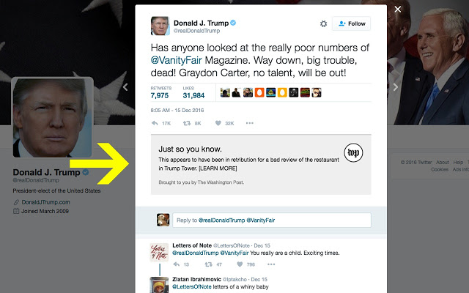469x293 pixels.
Task: Click the Washington Post wp logo
Action: (x=353, y=153)
